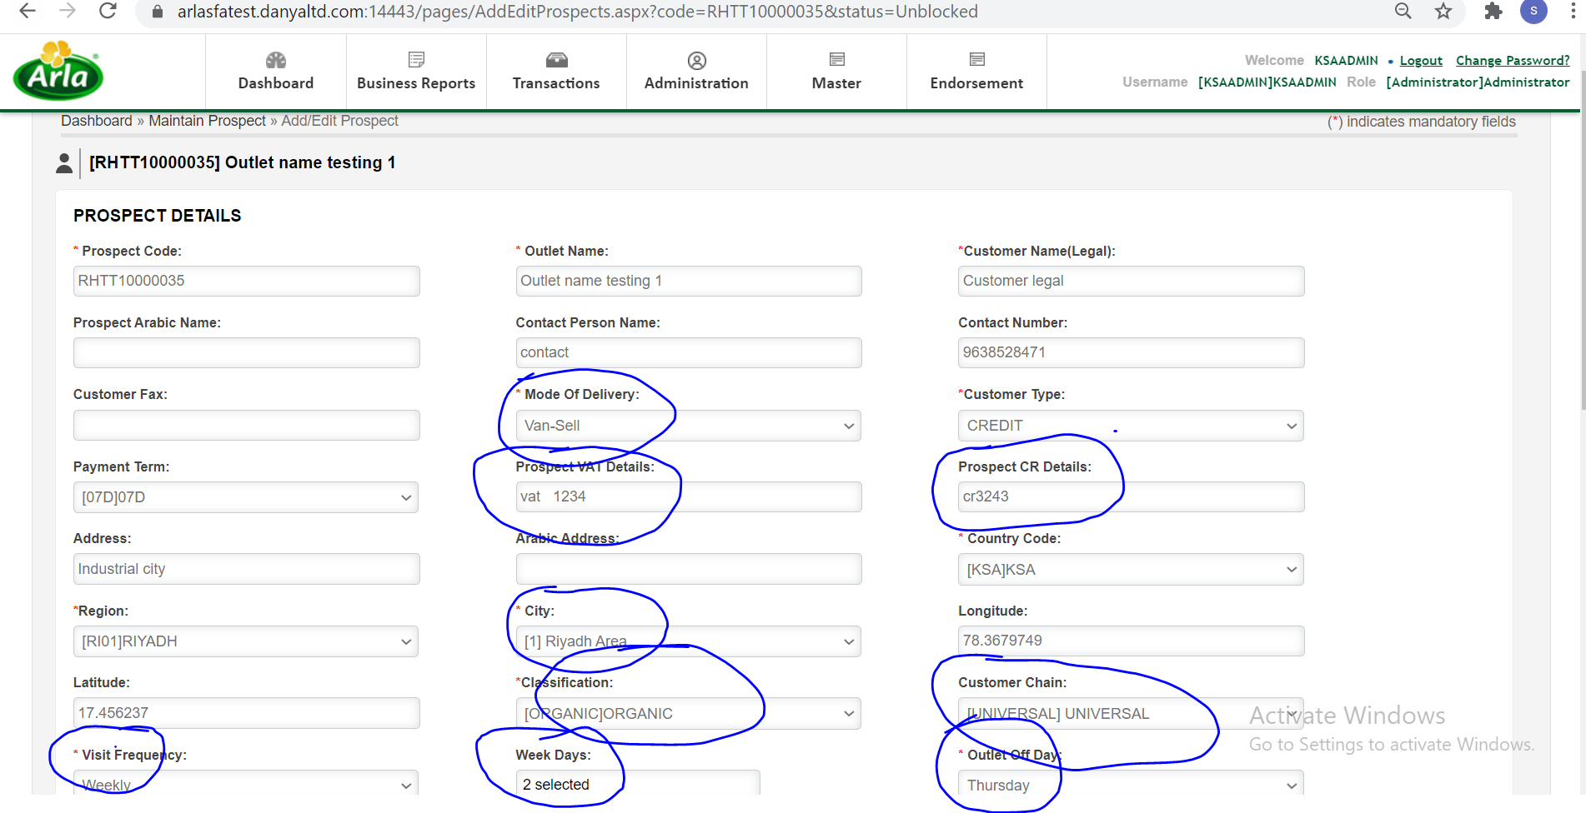
Task: Click the Change Password link
Action: 1513,61
